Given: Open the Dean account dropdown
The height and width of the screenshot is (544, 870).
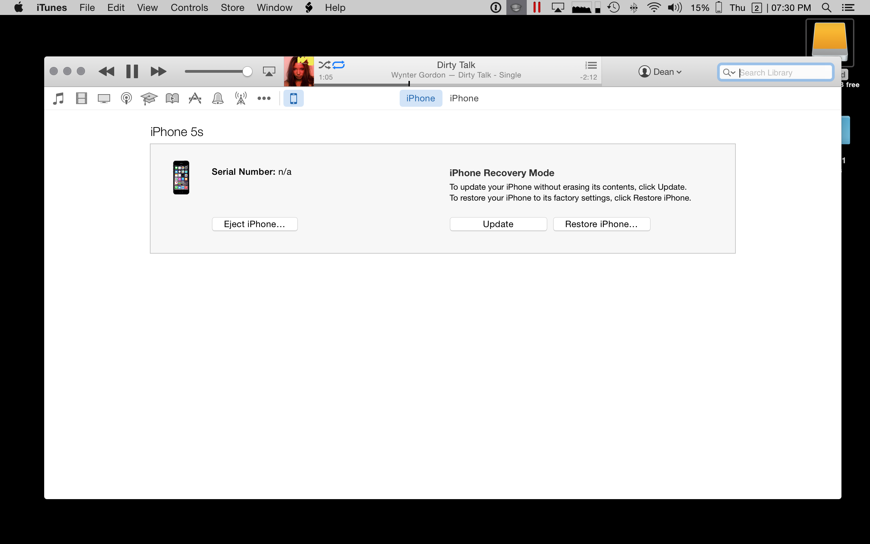Looking at the screenshot, I should pos(660,72).
